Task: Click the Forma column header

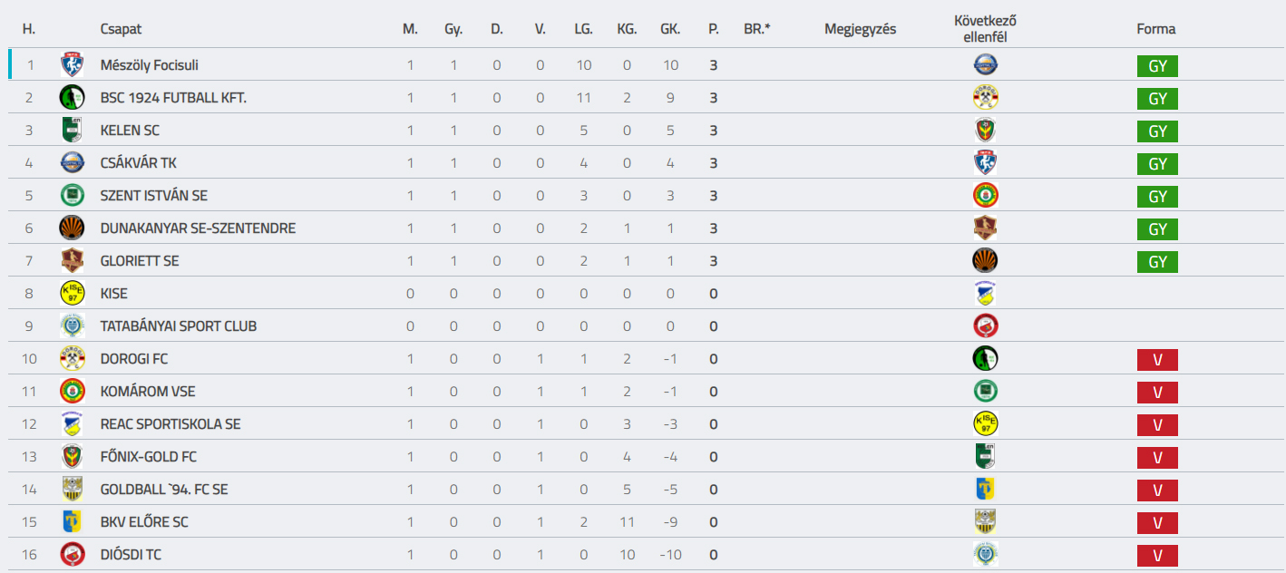Action: tap(1156, 29)
